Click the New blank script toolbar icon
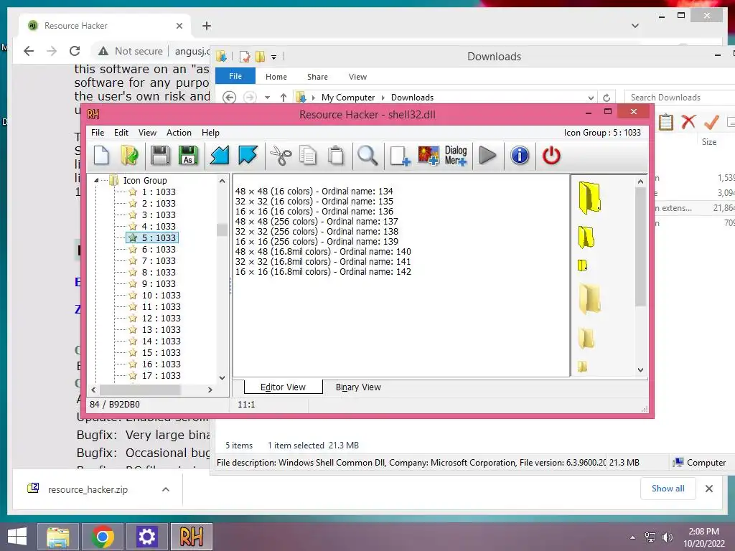Screen dimensions: 735x551 101,156
